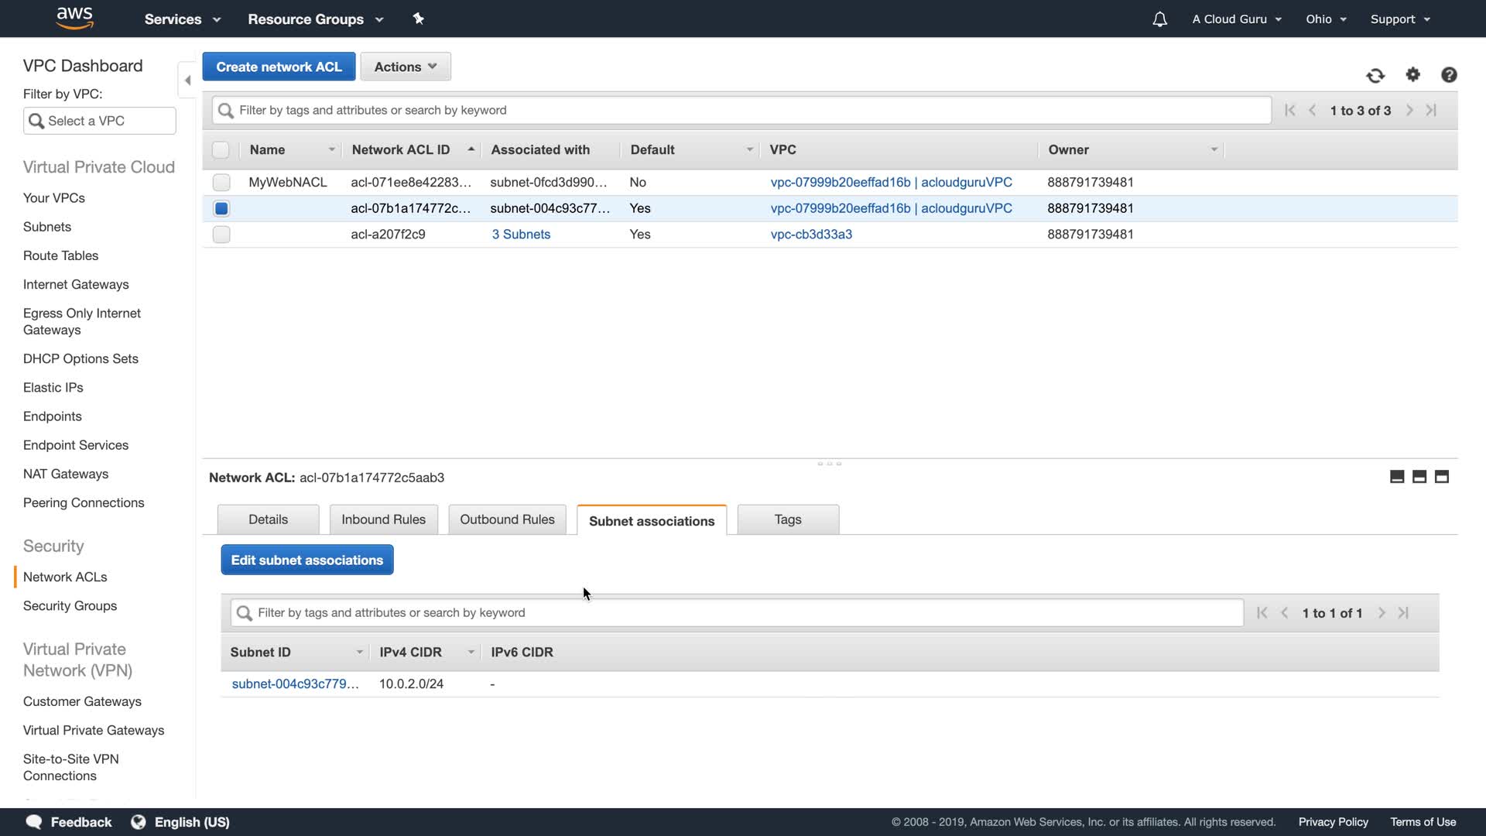Open the settings gear icon
Image resolution: width=1486 pixels, height=836 pixels.
[1412, 74]
